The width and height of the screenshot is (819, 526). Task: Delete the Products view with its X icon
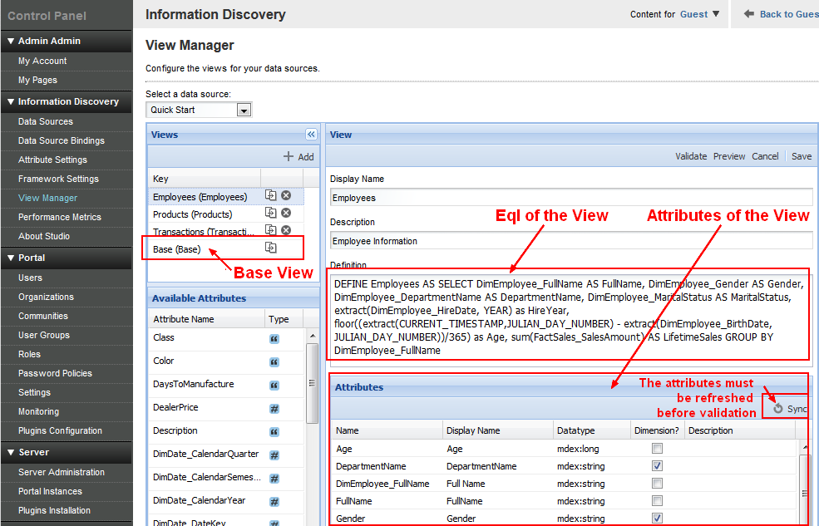pos(286,214)
